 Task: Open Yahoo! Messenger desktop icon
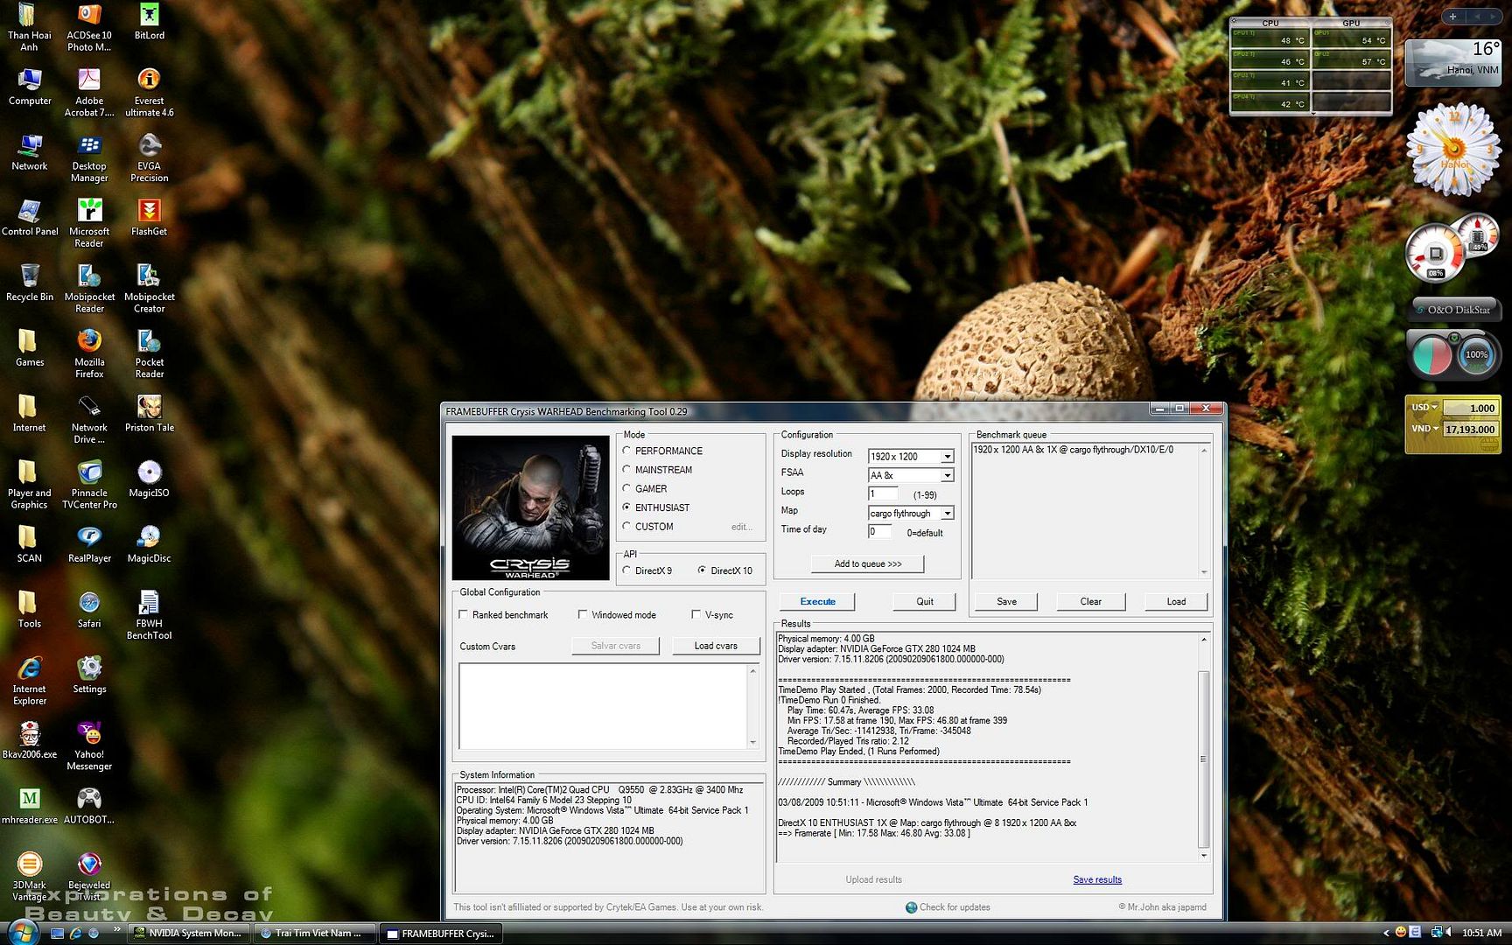[89, 746]
